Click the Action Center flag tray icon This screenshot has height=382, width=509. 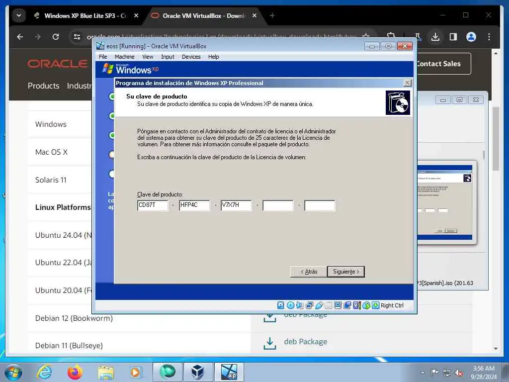pos(434,373)
